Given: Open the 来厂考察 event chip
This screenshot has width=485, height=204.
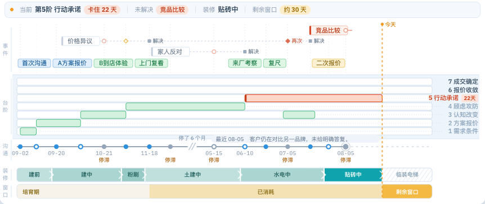Looking at the screenshot, I should [245, 63].
